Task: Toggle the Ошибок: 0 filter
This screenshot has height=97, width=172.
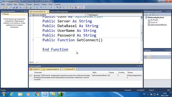Action: click(x=35, y=69)
